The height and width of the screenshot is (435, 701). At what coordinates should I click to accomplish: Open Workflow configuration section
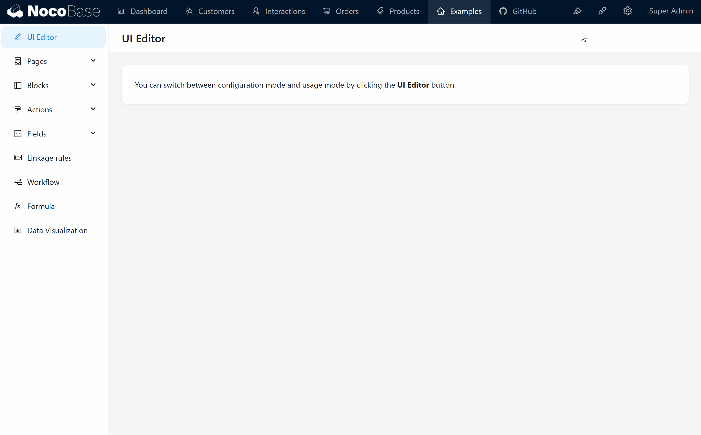[43, 182]
